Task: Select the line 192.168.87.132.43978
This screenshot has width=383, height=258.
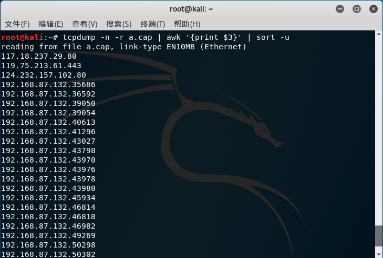Action: click(48, 179)
